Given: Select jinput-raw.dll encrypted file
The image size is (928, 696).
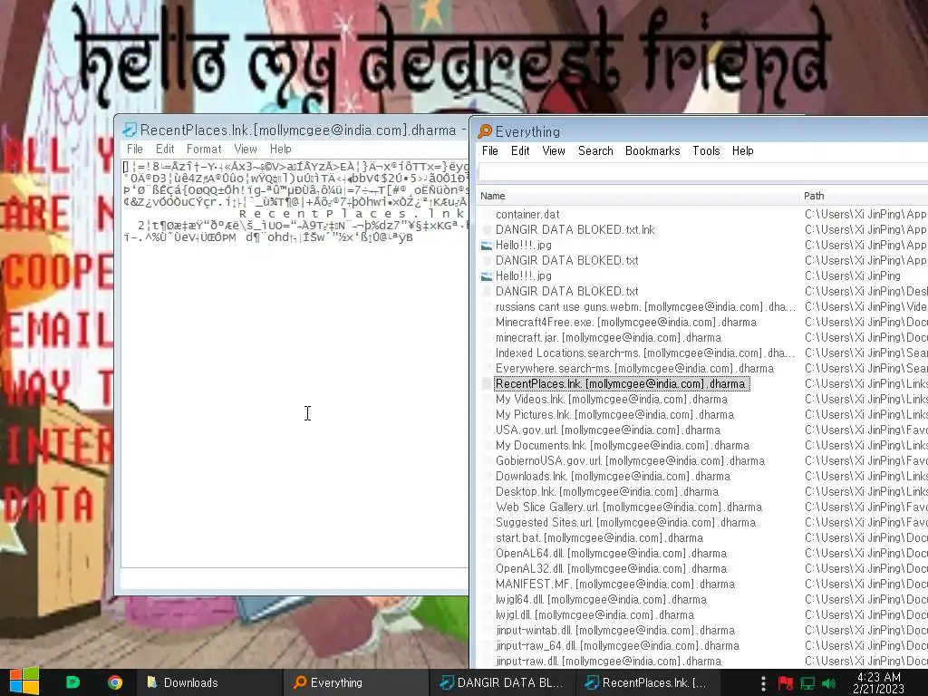Looking at the screenshot, I should coord(608,661).
